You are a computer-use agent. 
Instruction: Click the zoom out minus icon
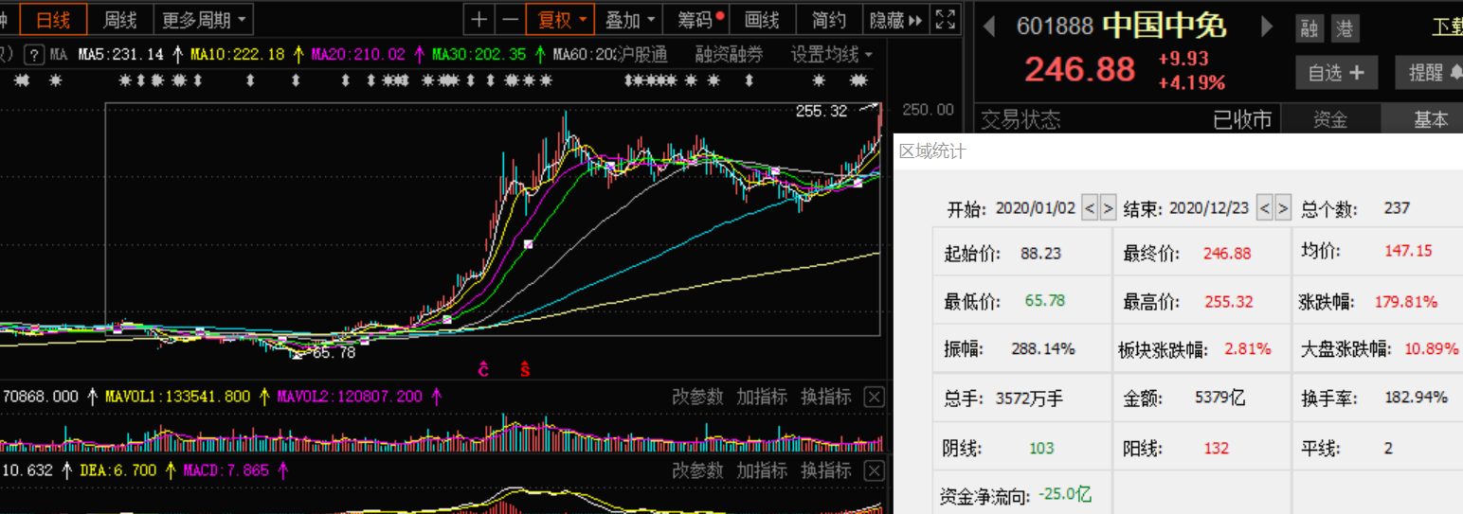[x=510, y=19]
